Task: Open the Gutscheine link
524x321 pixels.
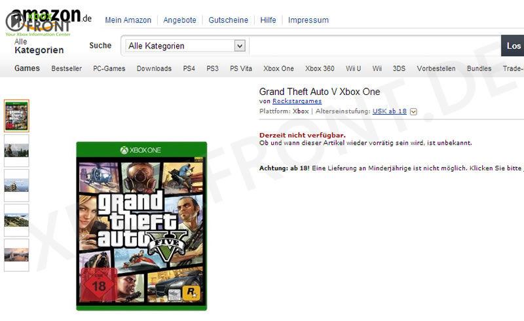Action: [228, 20]
